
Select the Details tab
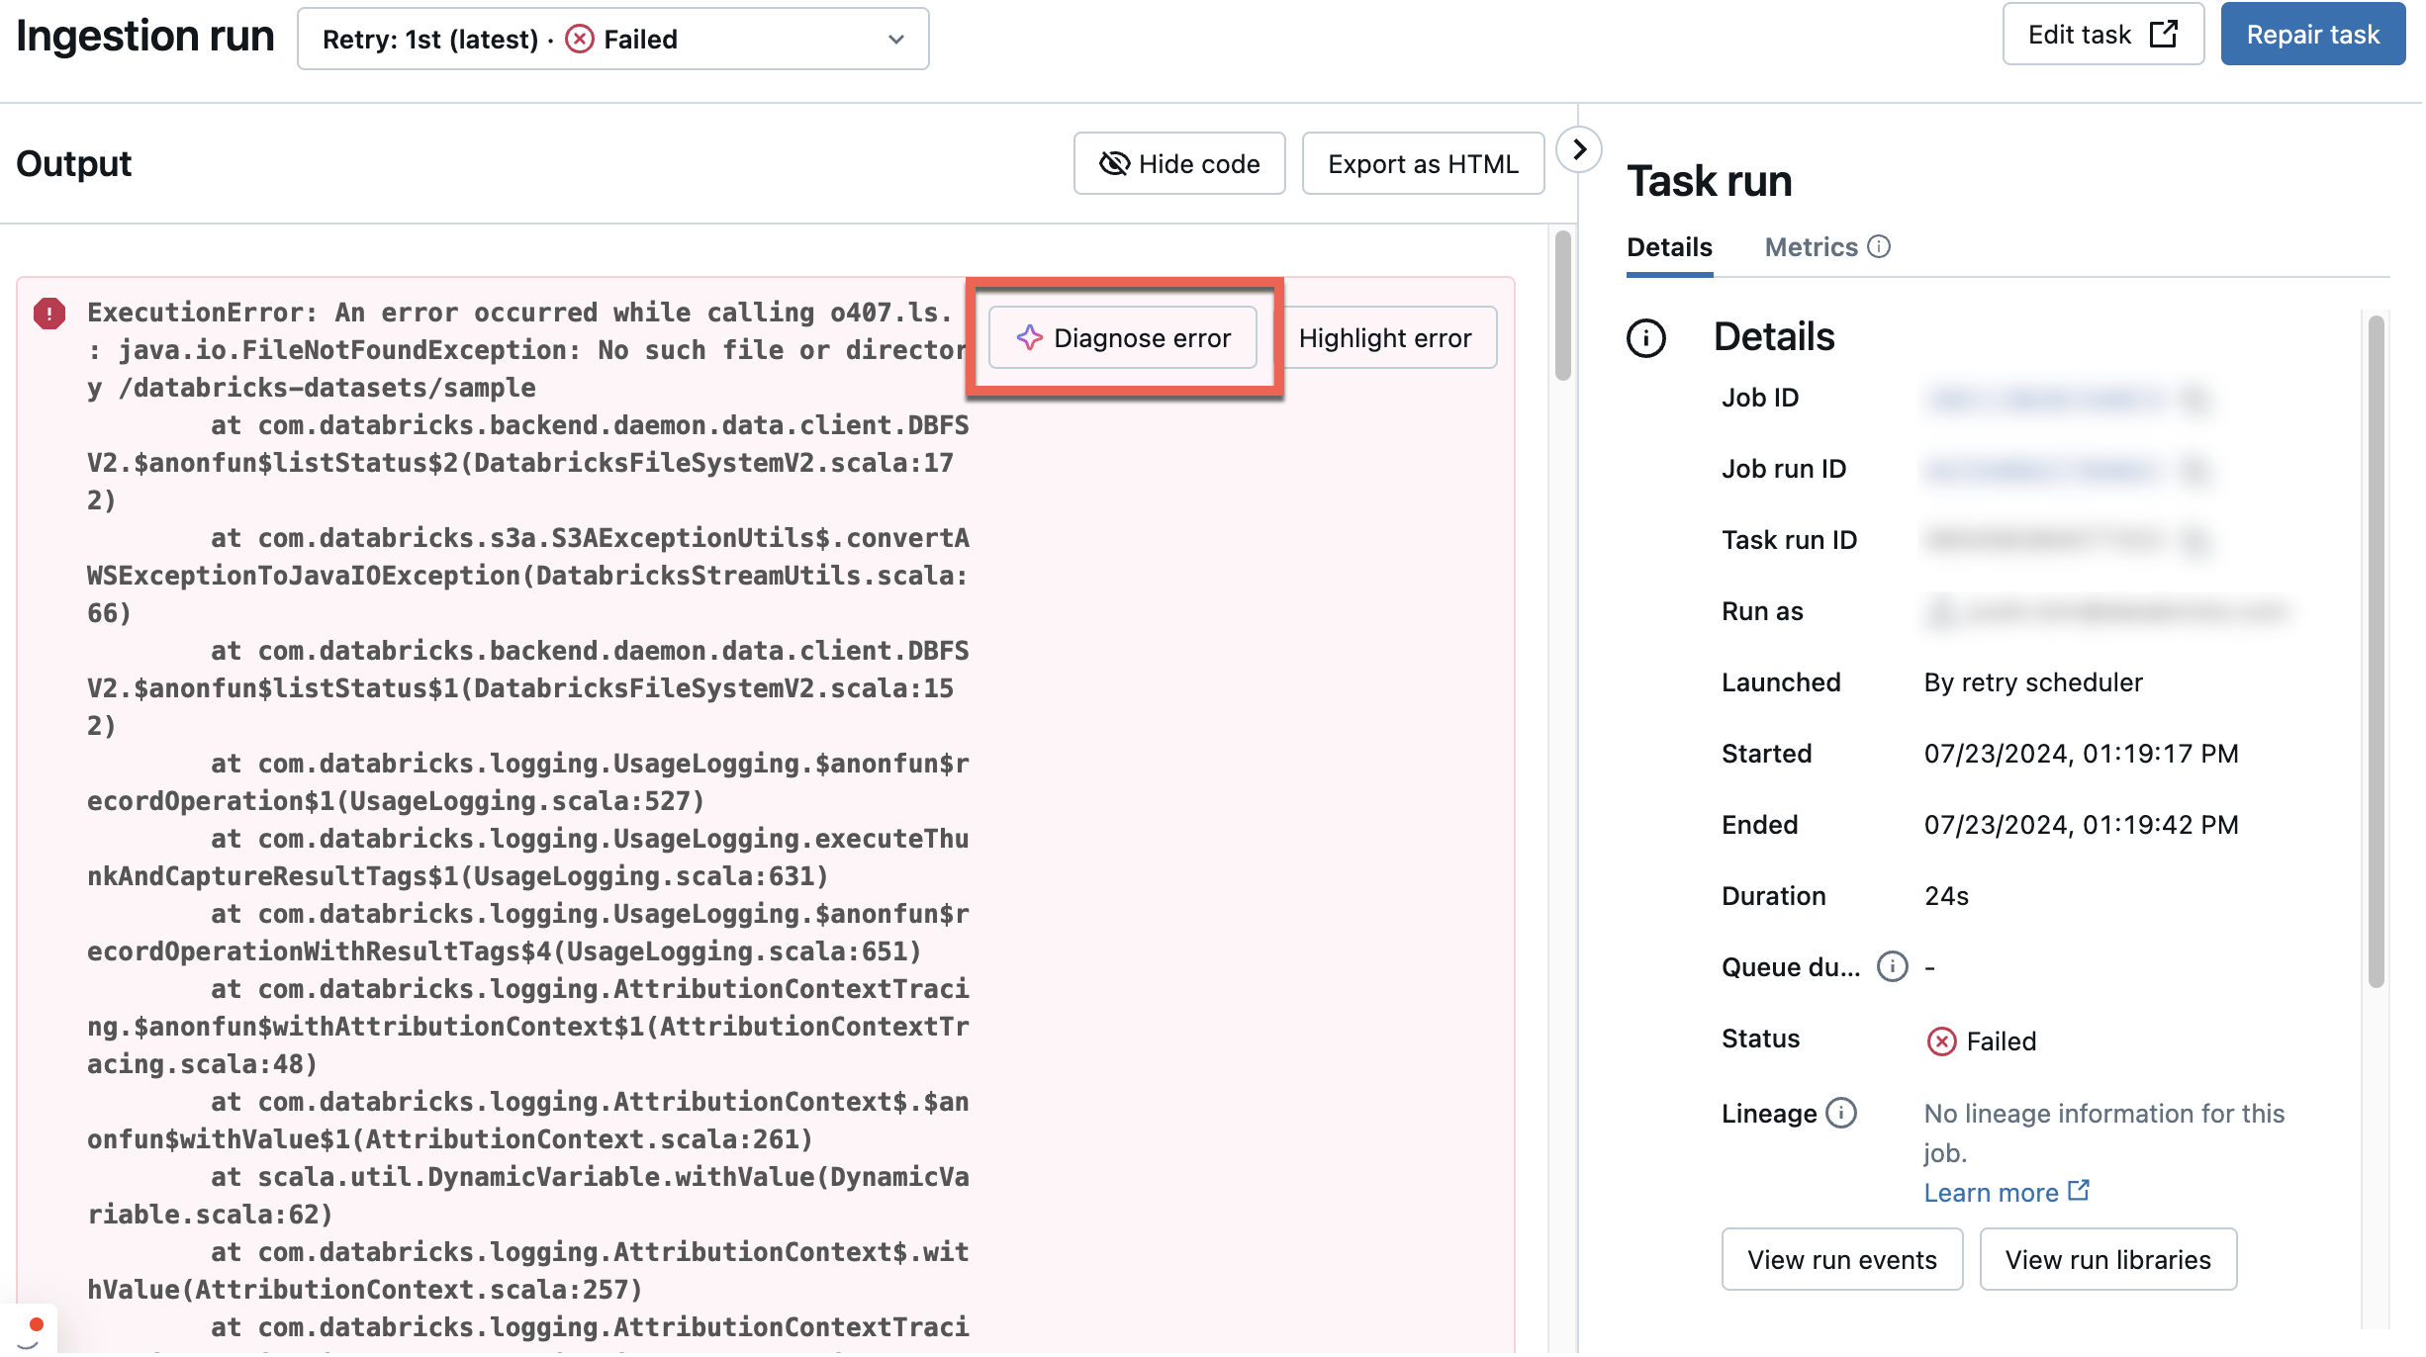(1669, 247)
